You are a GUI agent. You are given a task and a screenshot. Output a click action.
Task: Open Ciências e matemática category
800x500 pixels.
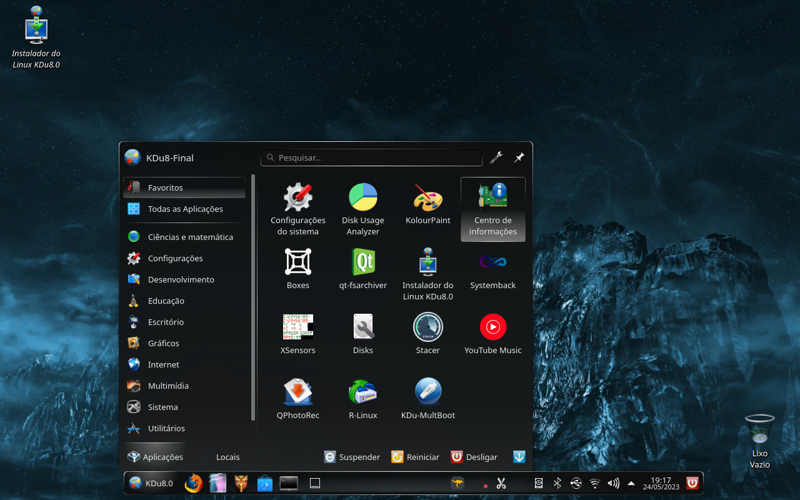coord(184,237)
